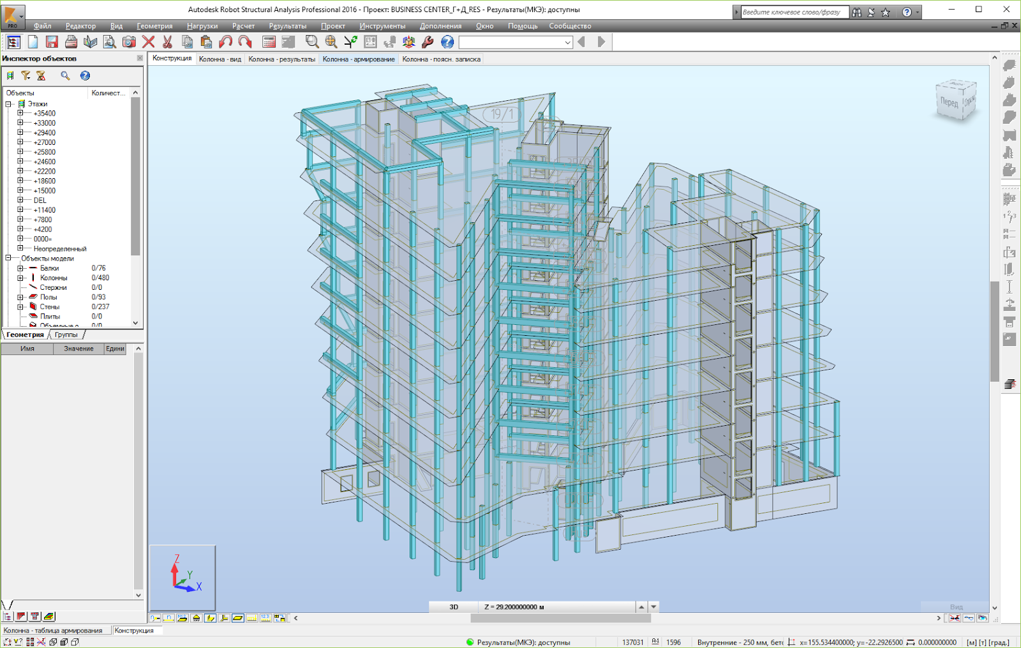Switch to the Колонна - результаты tab

pyautogui.click(x=282, y=59)
